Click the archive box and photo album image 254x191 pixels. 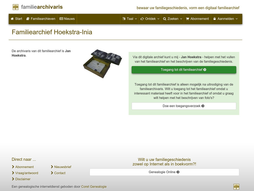(x=102, y=64)
